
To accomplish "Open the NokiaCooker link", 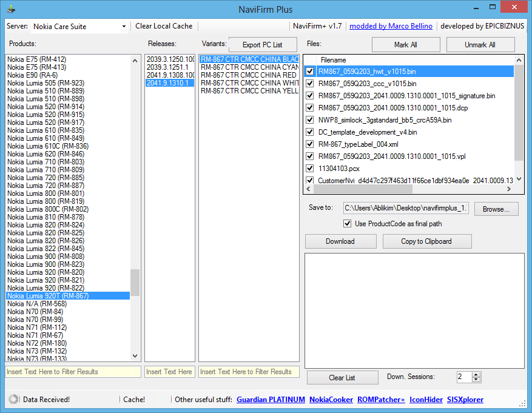I will [x=331, y=400].
